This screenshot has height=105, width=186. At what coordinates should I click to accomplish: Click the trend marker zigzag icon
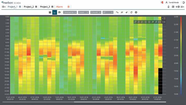tap(127, 12)
